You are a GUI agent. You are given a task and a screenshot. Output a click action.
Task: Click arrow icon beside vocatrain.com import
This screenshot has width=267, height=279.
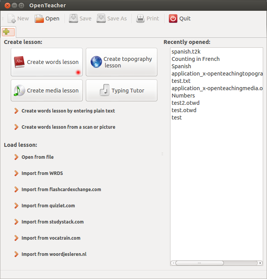point(16,238)
